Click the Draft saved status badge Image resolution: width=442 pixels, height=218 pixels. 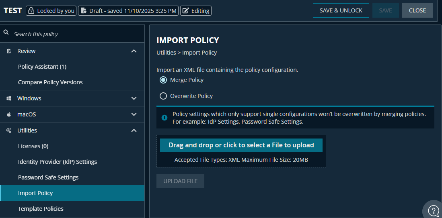click(x=128, y=11)
